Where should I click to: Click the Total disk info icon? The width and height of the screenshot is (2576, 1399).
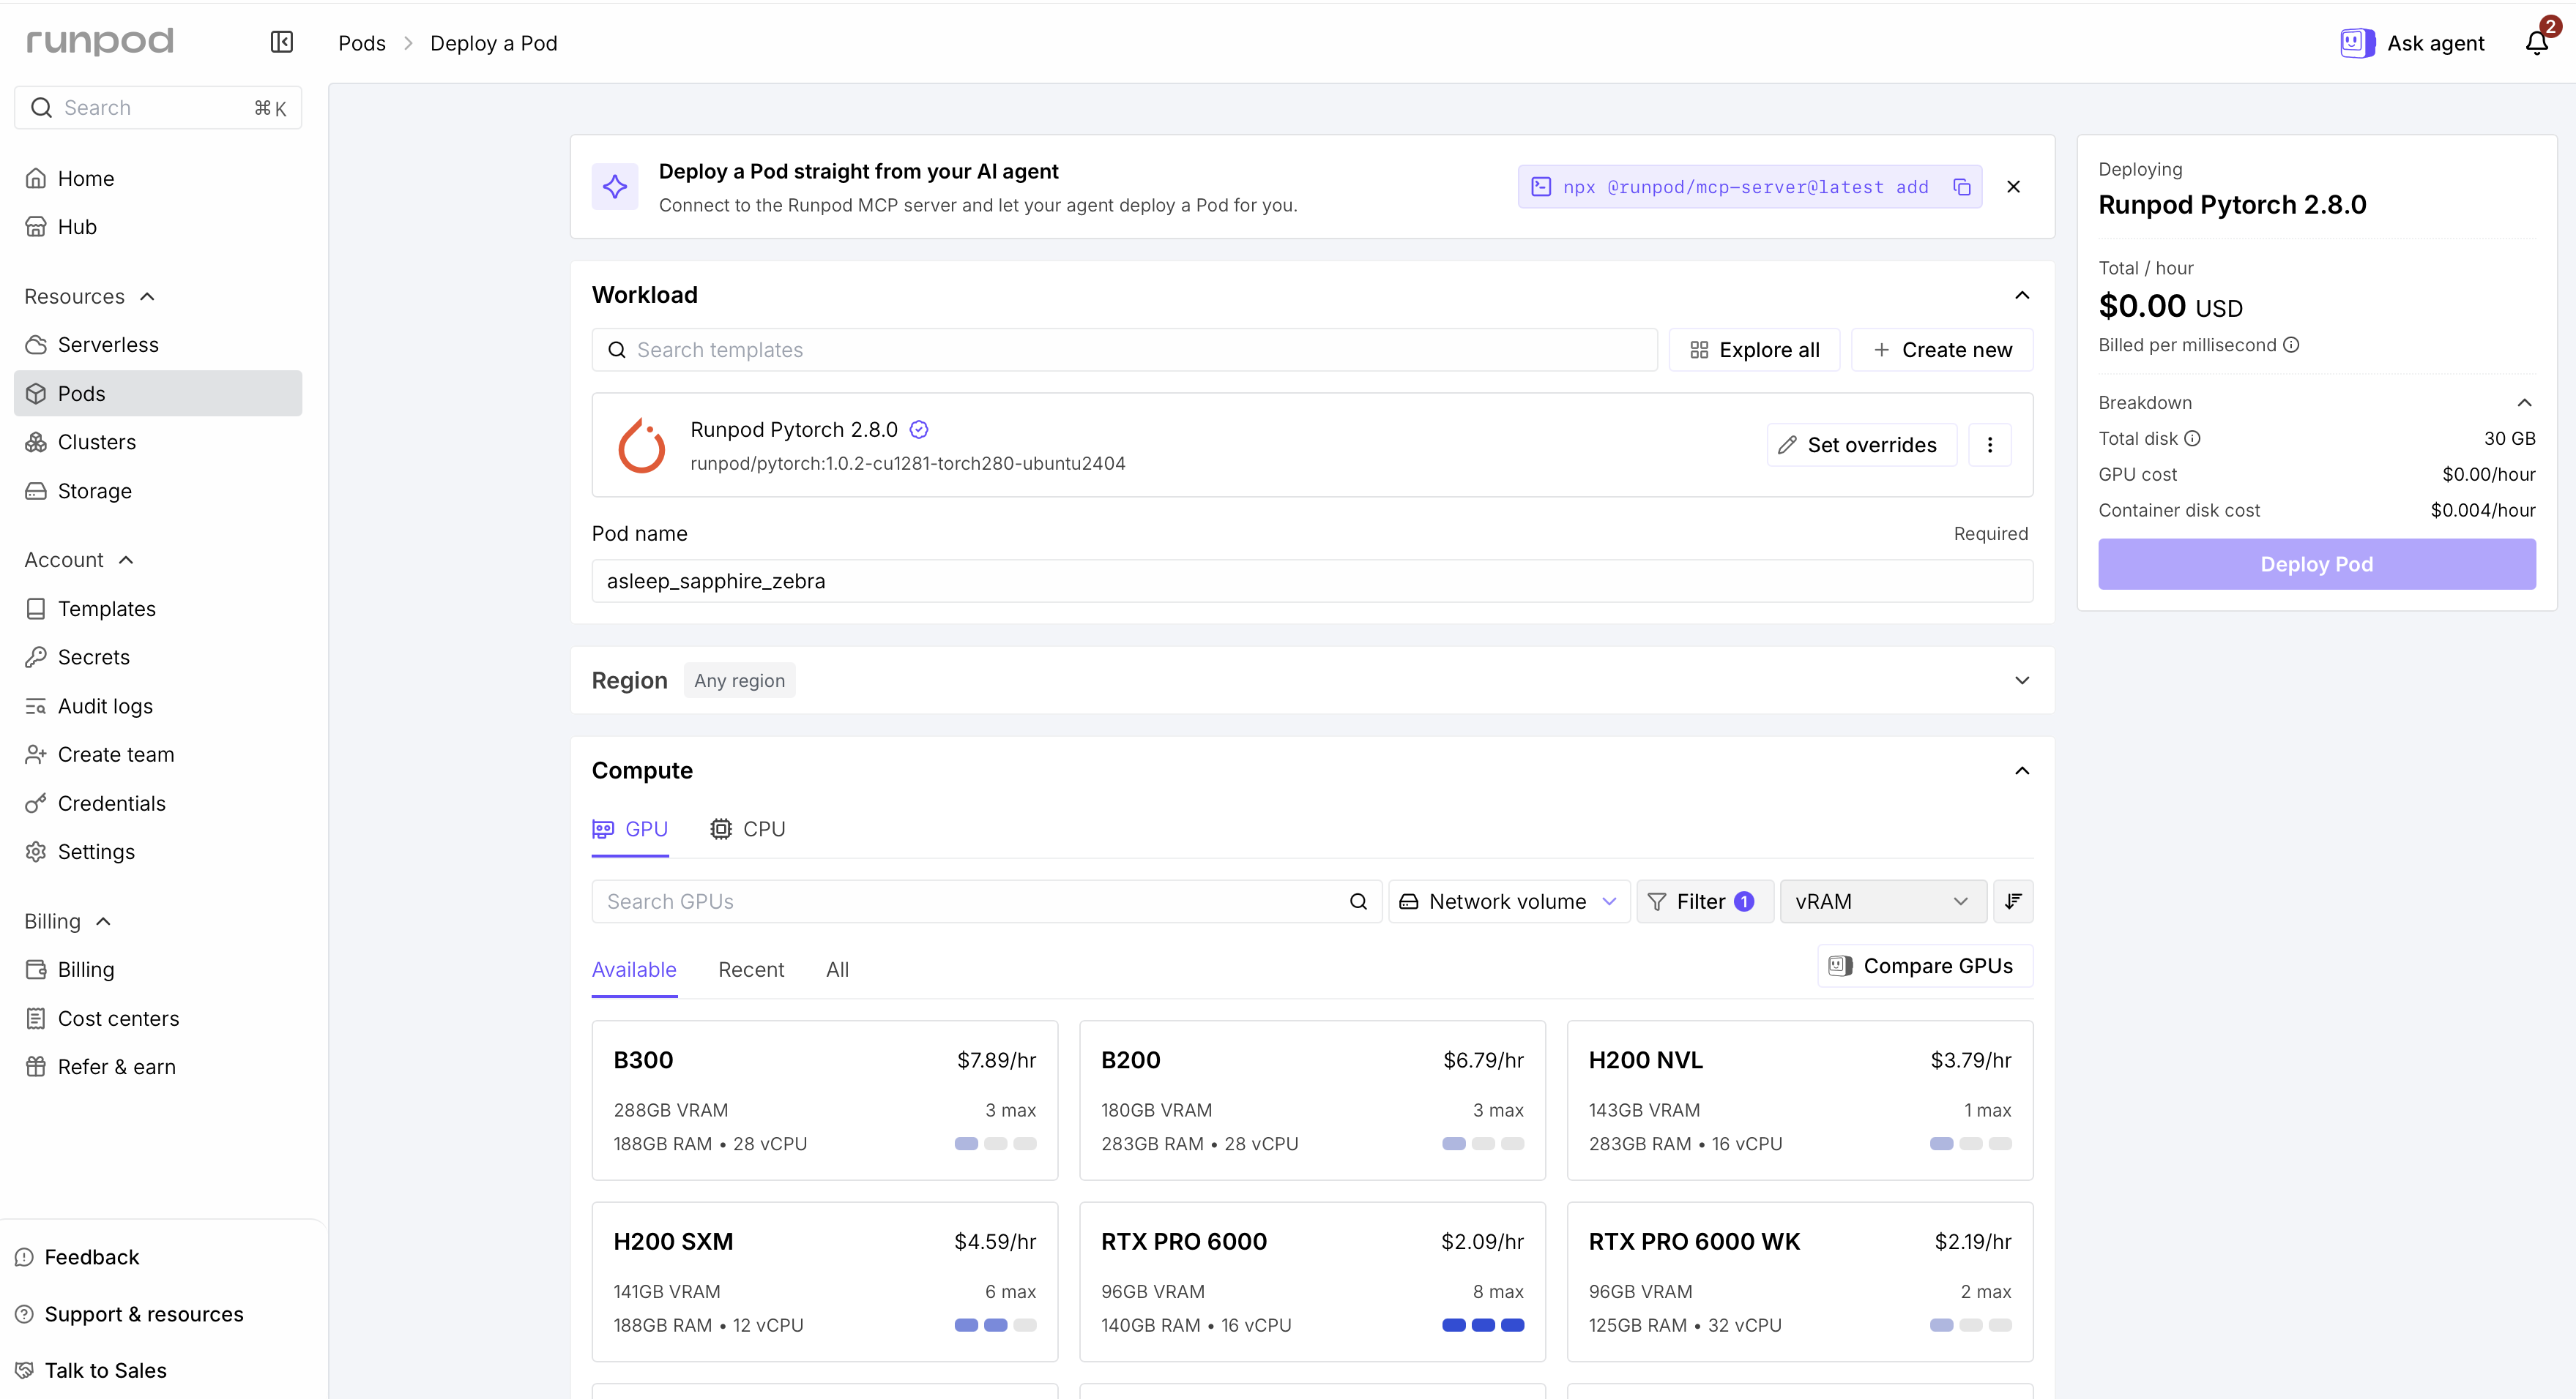coord(2192,439)
